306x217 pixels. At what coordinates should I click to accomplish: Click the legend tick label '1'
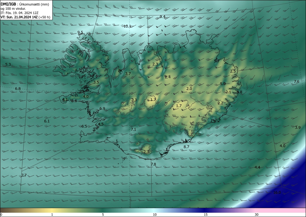pyautogui.click(x=52, y=215)
